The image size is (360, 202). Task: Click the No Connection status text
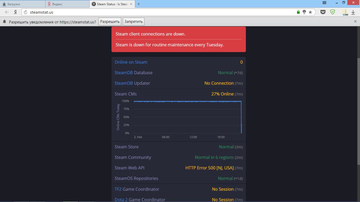(219, 83)
